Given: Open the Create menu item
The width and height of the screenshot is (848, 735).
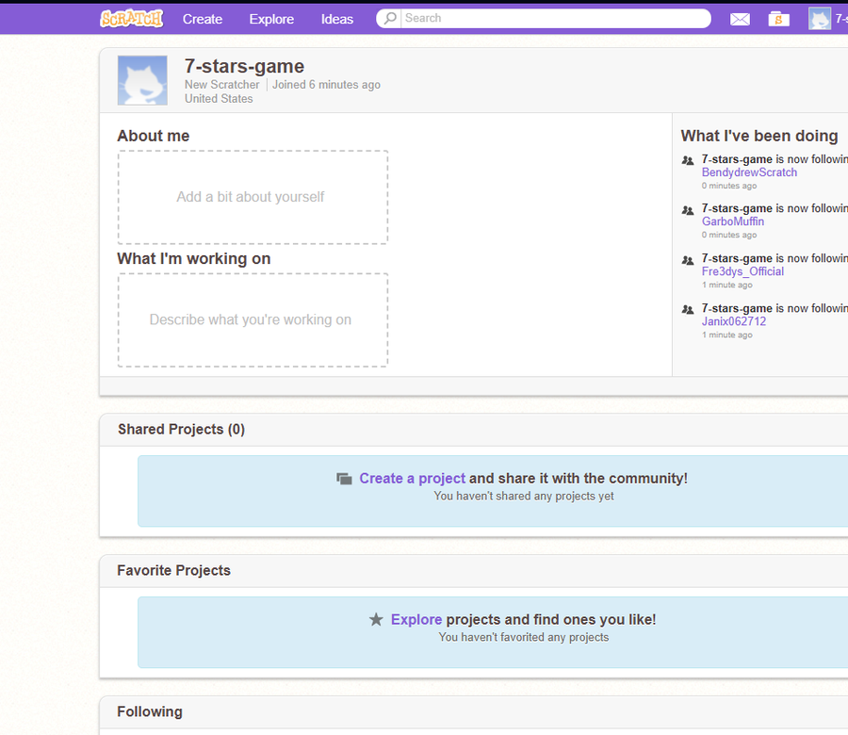Looking at the screenshot, I should pos(203,19).
